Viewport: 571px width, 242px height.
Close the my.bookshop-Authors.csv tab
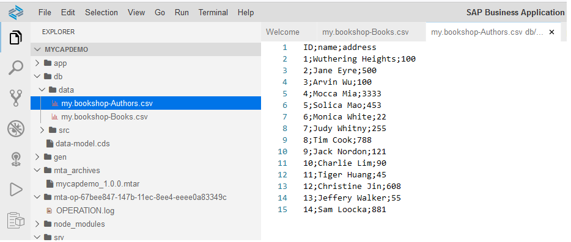coord(551,32)
